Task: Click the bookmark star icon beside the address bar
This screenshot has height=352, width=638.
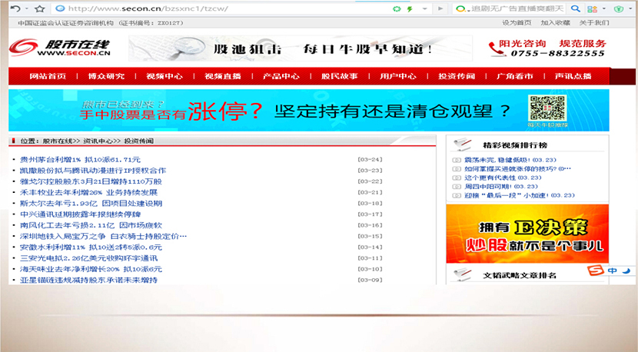Action: pyautogui.click(x=40, y=8)
